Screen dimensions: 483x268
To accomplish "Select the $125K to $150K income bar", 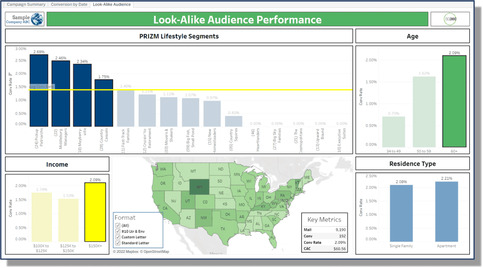I will (68, 220).
